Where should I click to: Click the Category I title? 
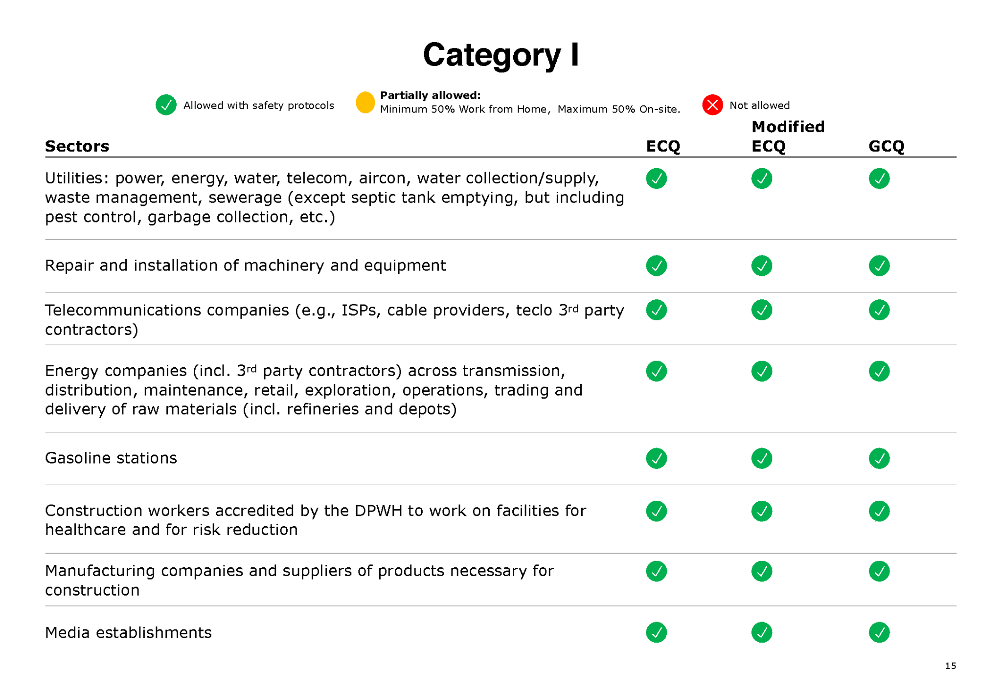click(x=501, y=55)
